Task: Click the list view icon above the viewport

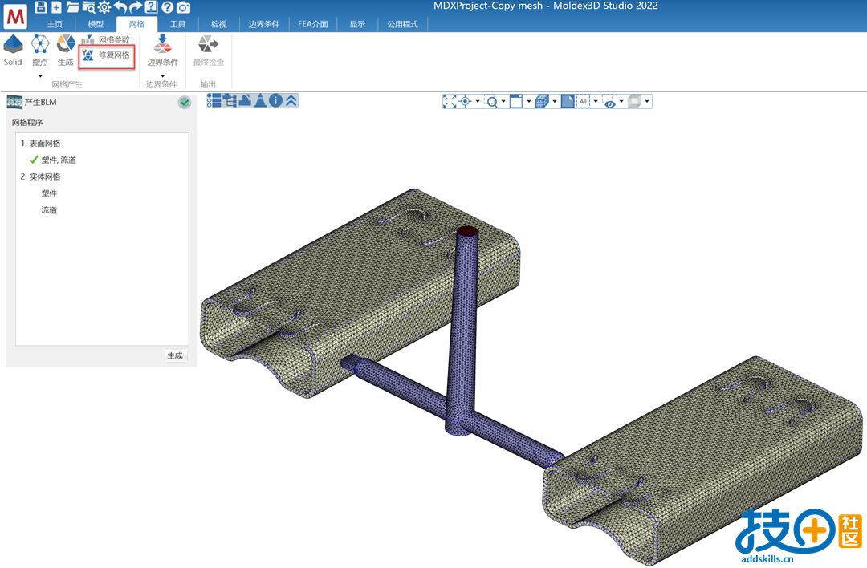Action: tap(214, 100)
